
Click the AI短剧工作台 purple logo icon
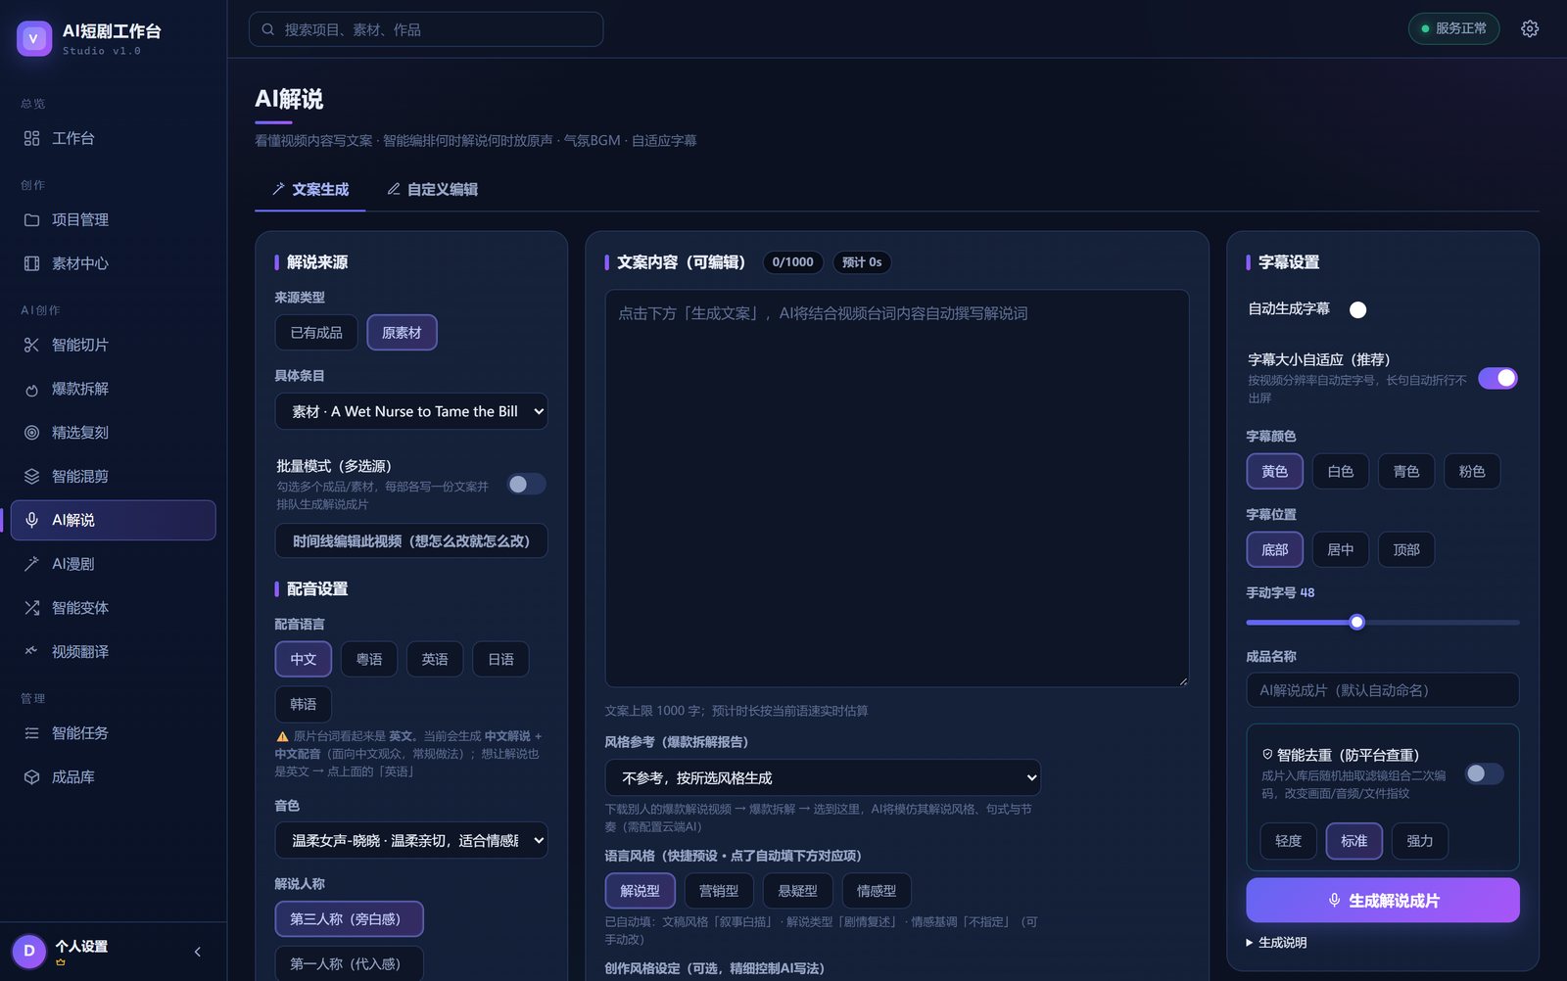[34, 38]
